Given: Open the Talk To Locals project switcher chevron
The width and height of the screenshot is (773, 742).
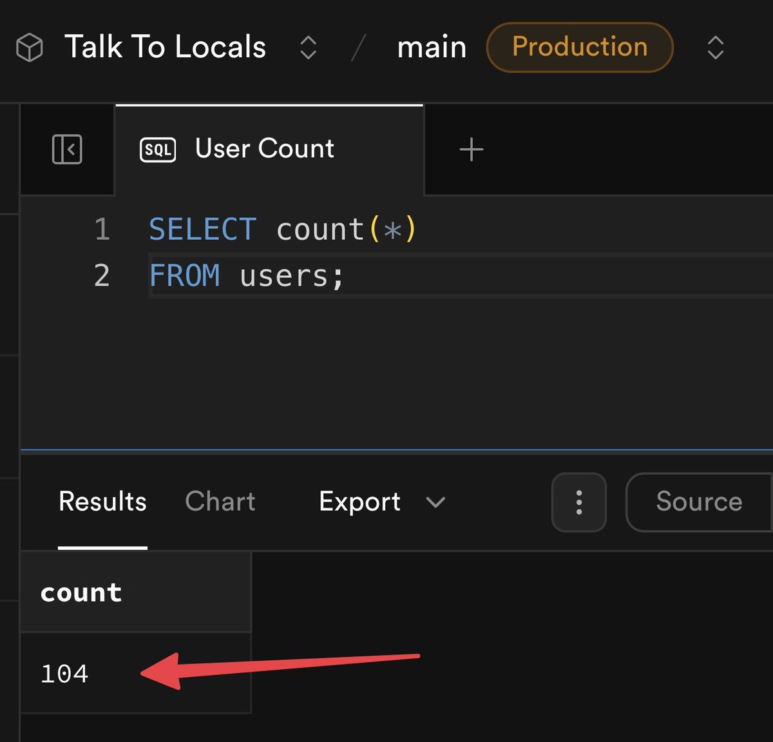Looking at the screenshot, I should pos(308,47).
